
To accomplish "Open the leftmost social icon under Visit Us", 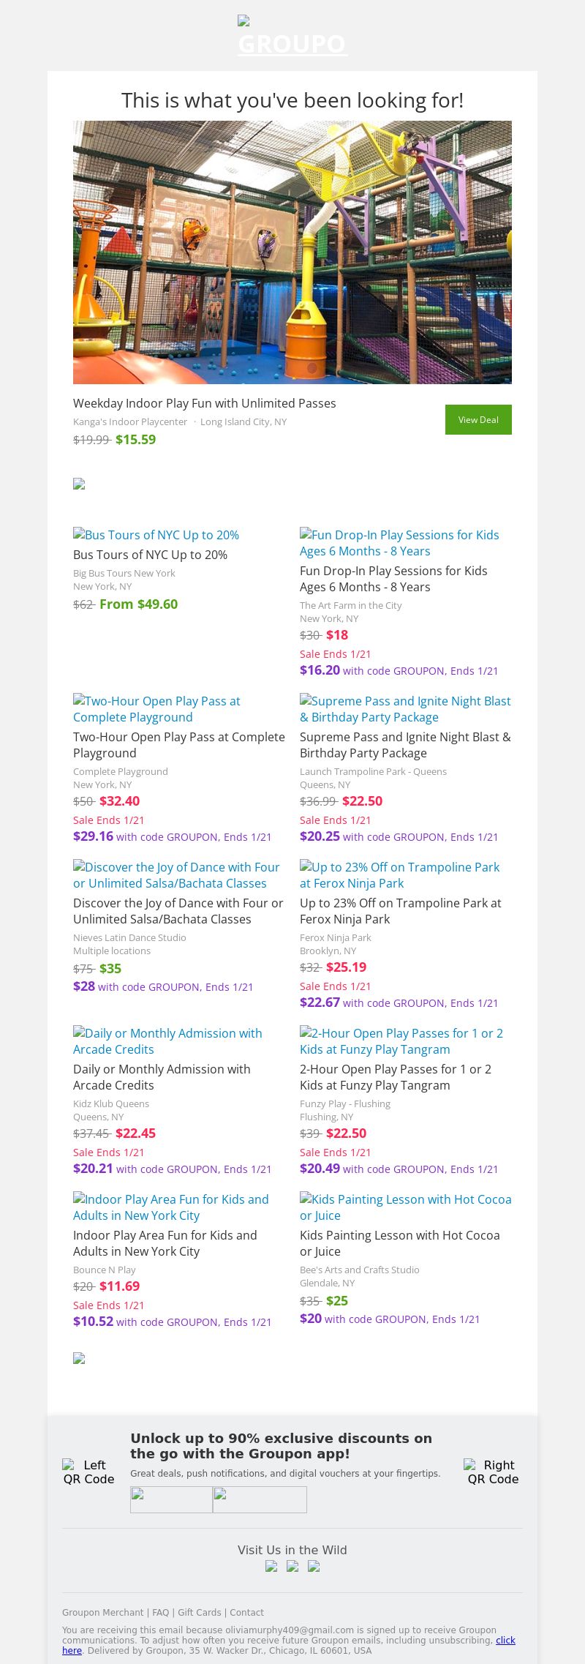I will pyautogui.click(x=271, y=1567).
